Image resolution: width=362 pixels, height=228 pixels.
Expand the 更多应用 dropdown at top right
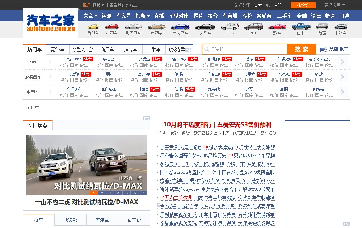click(x=335, y=5)
